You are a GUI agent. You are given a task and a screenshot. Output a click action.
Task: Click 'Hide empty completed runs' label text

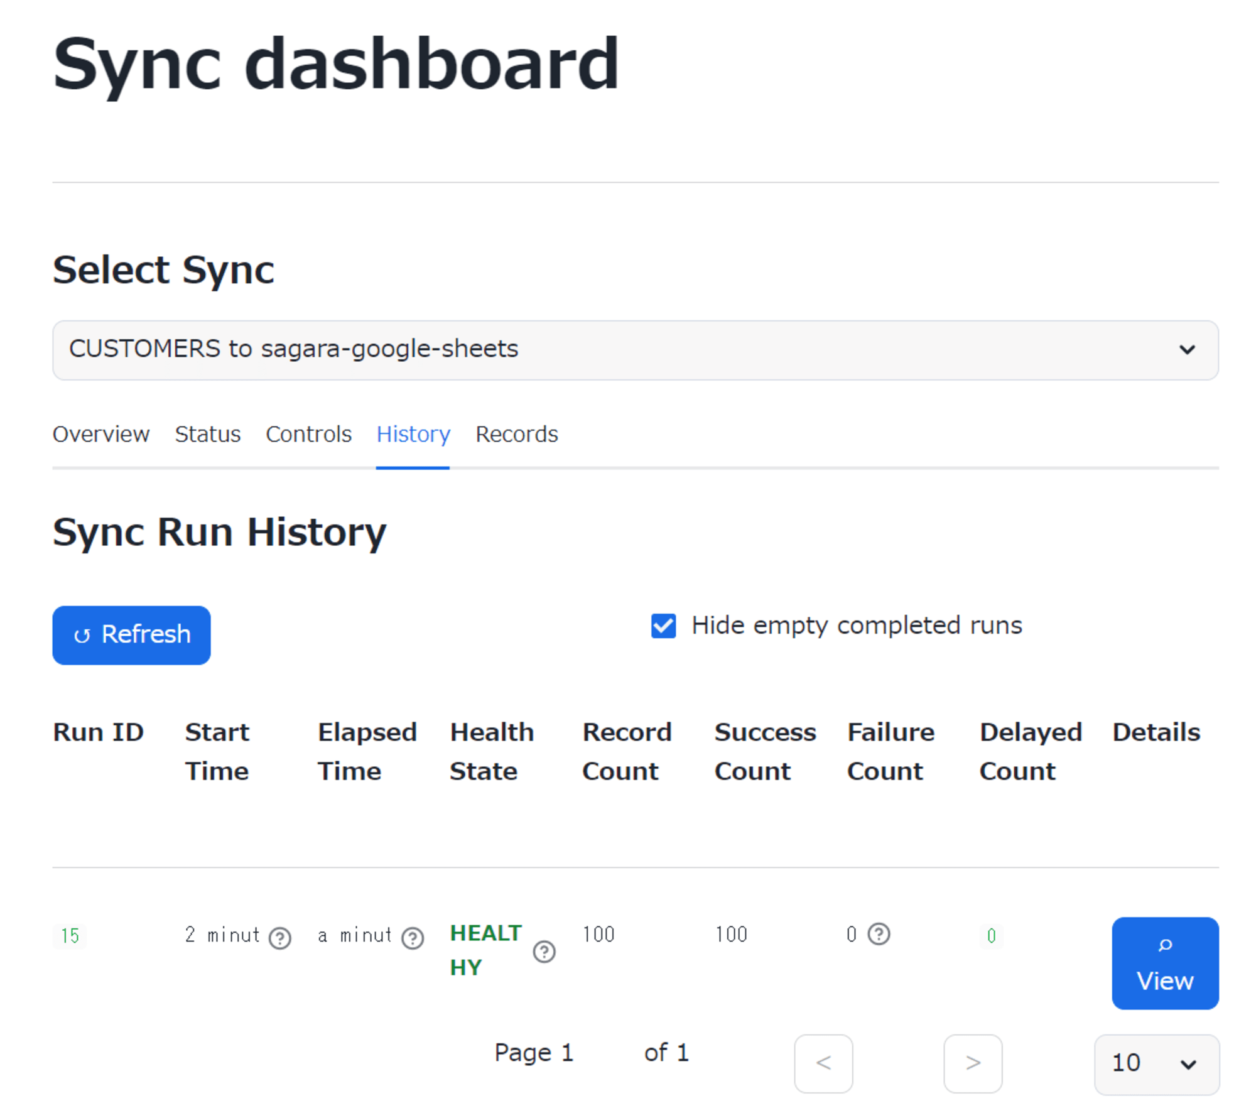coord(857,626)
